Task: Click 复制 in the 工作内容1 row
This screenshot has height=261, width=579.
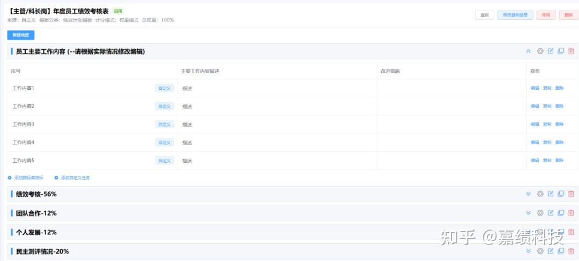Action: [x=547, y=88]
